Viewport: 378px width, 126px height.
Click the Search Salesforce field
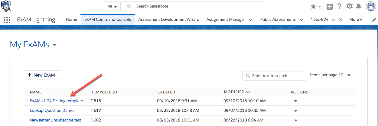click(x=194, y=6)
